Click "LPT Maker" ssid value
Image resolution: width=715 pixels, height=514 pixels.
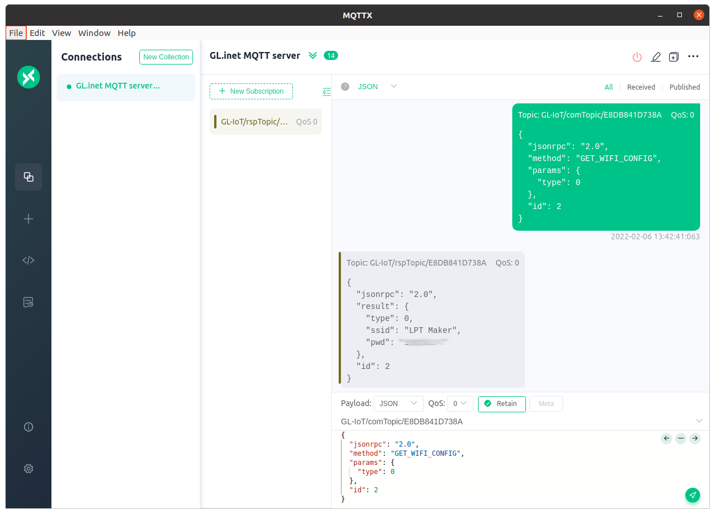point(432,330)
